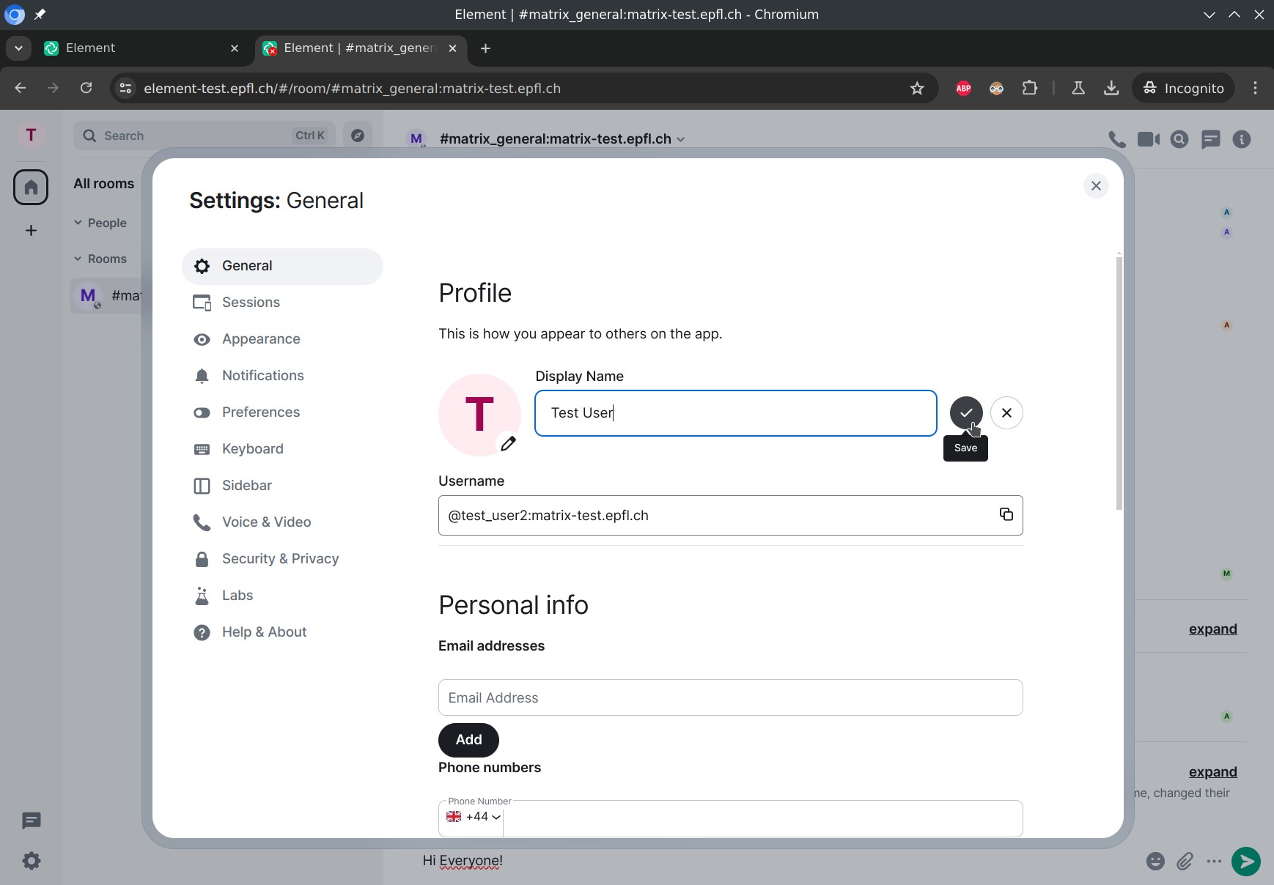Viewport: 1274px width, 885px height.
Task: Cancel the display name edit
Action: (1006, 412)
